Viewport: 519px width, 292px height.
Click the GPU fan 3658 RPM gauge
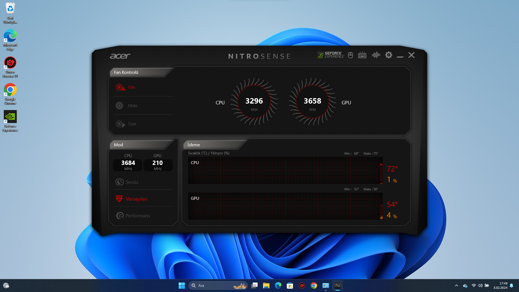(312, 102)
